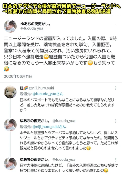Open the main tweet author's profile picture
This screenshot has height=174, width=122.
10,26
